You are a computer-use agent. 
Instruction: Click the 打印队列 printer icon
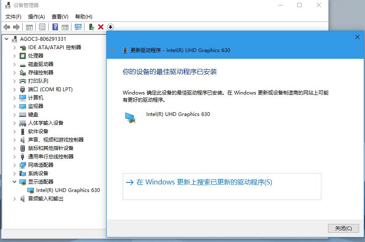pyautogui.click(x=23, y=81)
